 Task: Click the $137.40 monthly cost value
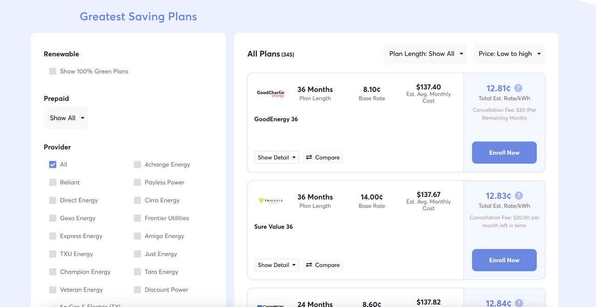tap(428, 87)
